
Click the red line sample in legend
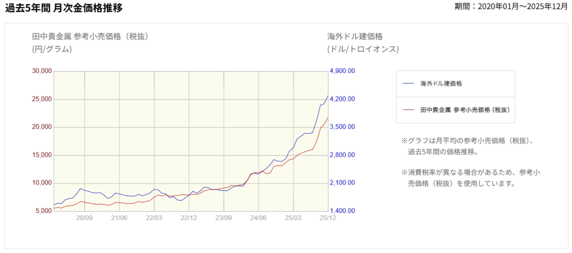click(x=408, y=110)
